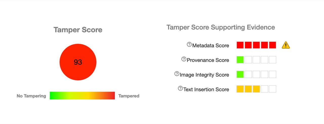Click the Image Integrity Score label
Screen dimensions: 324x124
click(204, 75)
